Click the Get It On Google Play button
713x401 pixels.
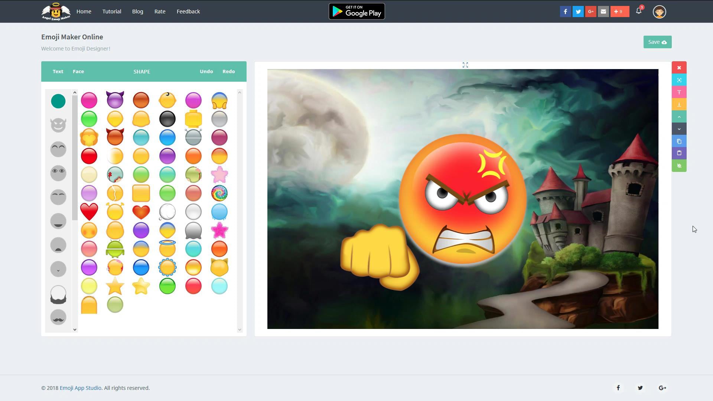[x=356, y=11]
